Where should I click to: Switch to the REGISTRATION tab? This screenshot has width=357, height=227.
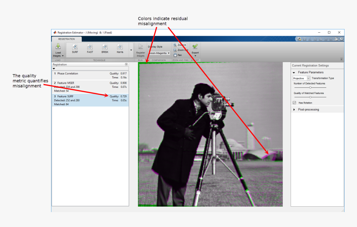(x=66, y=39)
